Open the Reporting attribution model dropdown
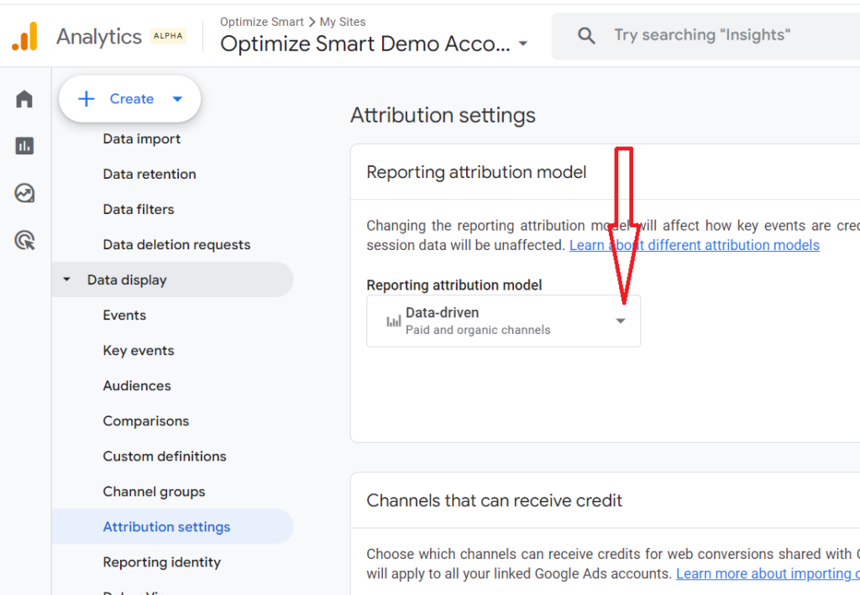The image size is (860, 595). [504, 321]
